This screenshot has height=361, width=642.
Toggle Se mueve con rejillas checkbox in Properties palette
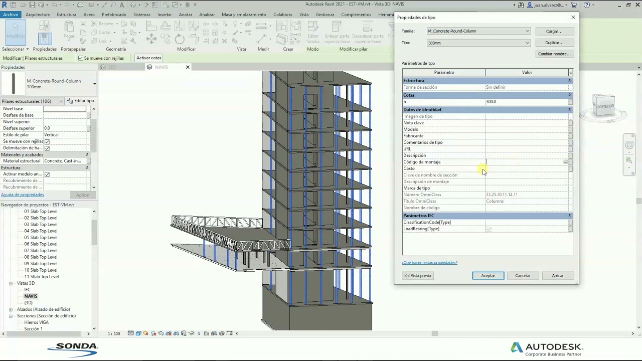click(x=47, y=142)
